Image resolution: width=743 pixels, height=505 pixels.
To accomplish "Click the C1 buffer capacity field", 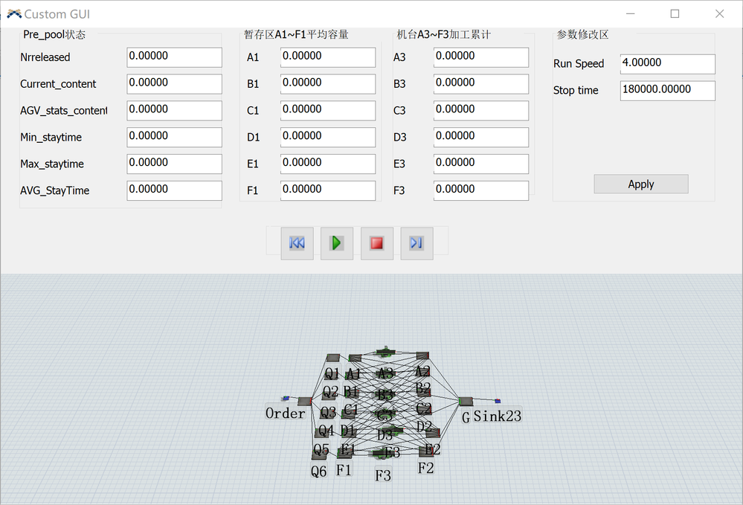I will pos(328,110).
